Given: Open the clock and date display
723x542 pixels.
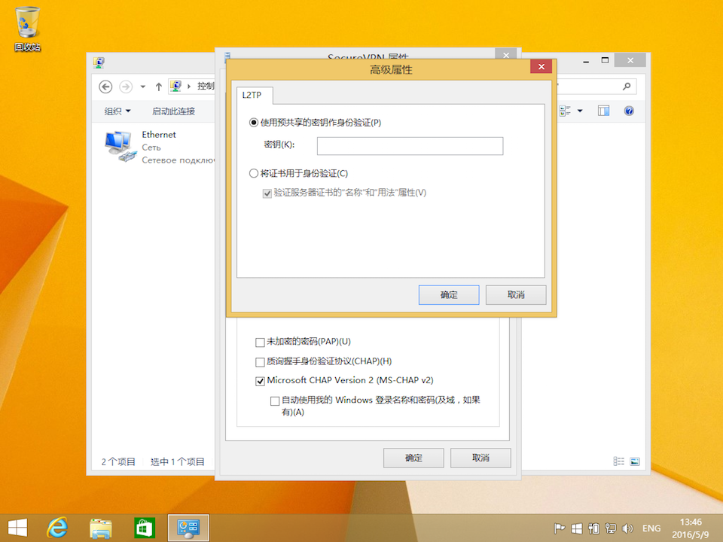Looking at the screenshot, I should pyautogui.click(x=691, y=528).
